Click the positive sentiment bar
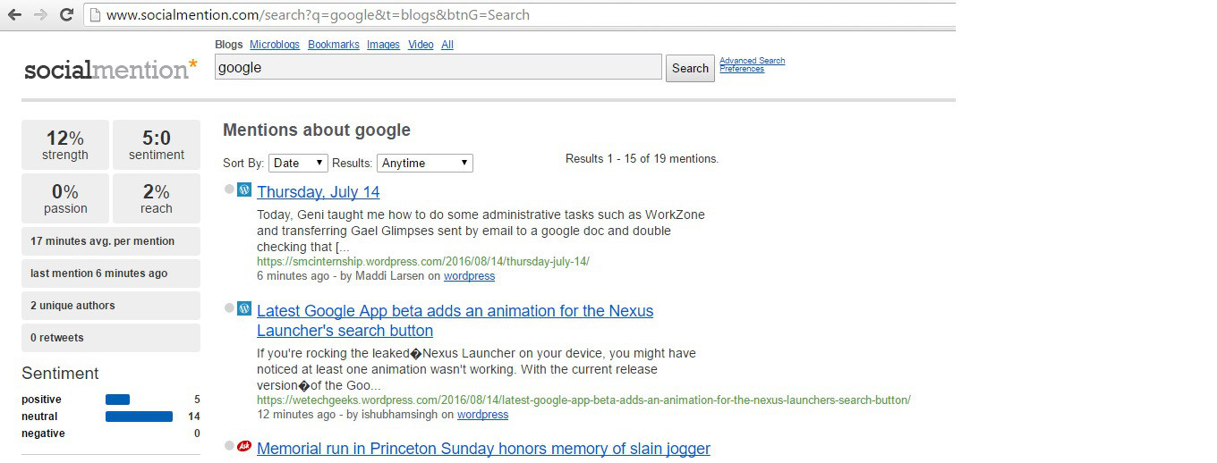1217x463 pixels. (x=117, y=400)
